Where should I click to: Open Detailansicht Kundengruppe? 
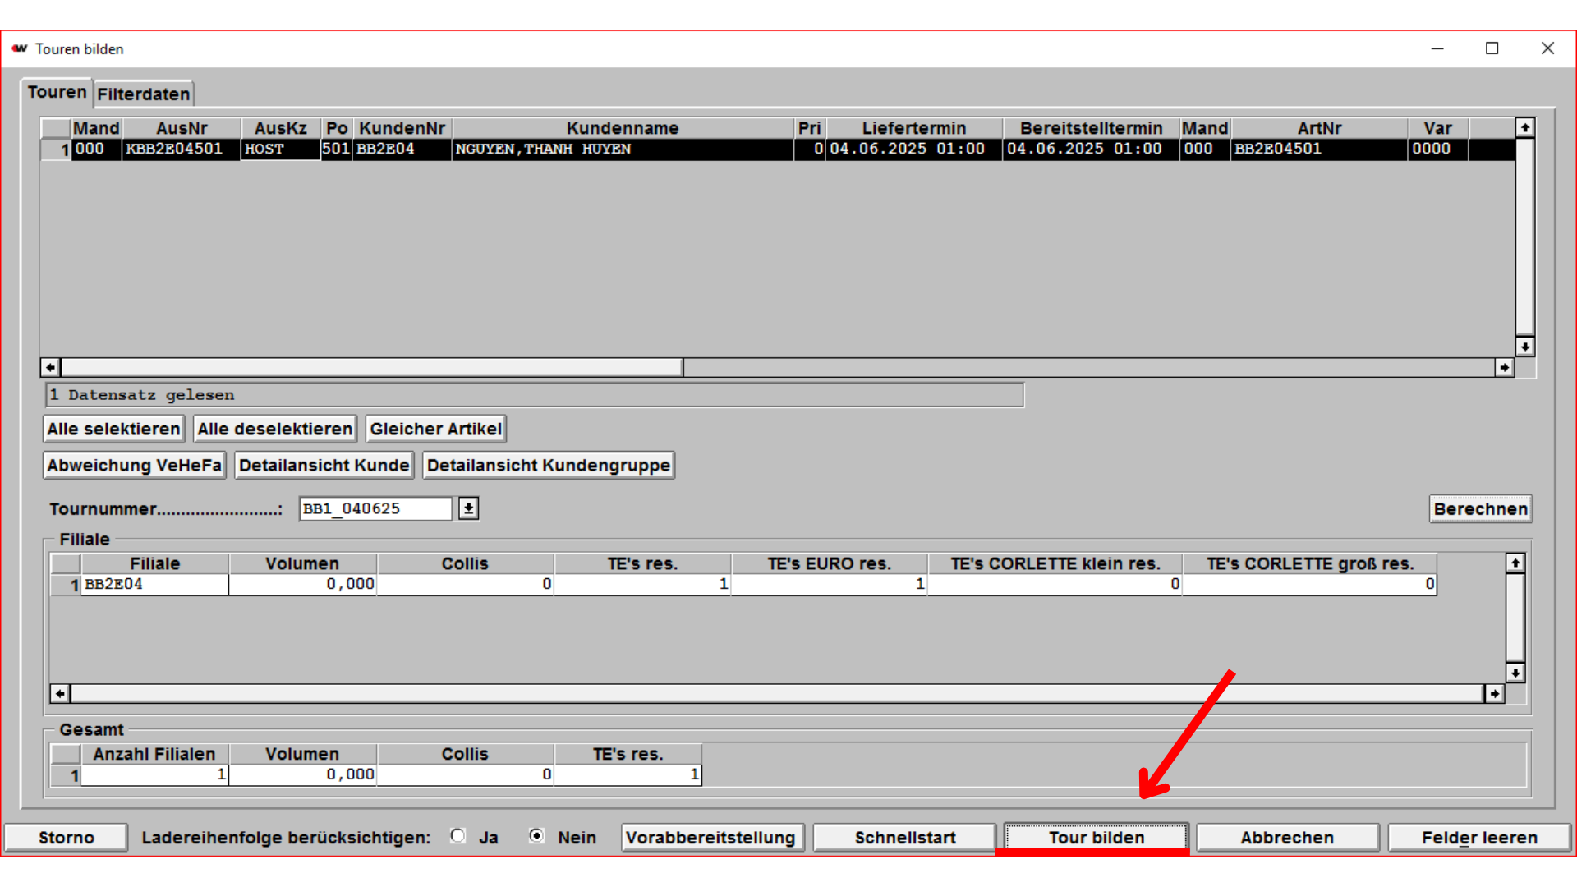548,466
